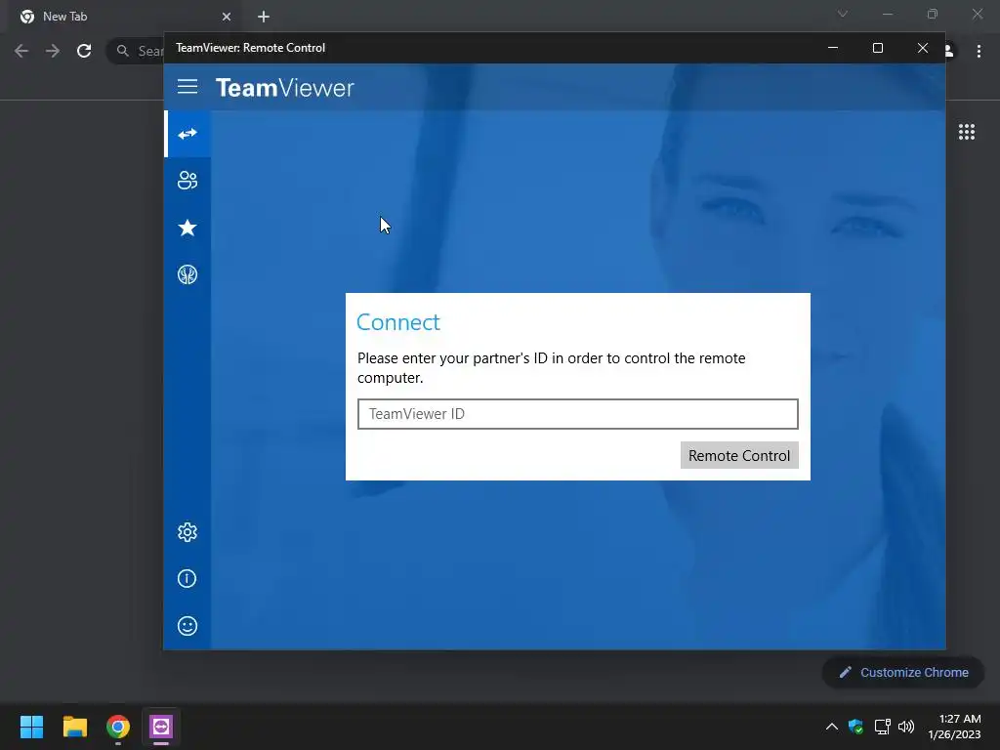This screenshot has height=750, width=1000.
Task: Click the Remote Control button
Action: 739,455
